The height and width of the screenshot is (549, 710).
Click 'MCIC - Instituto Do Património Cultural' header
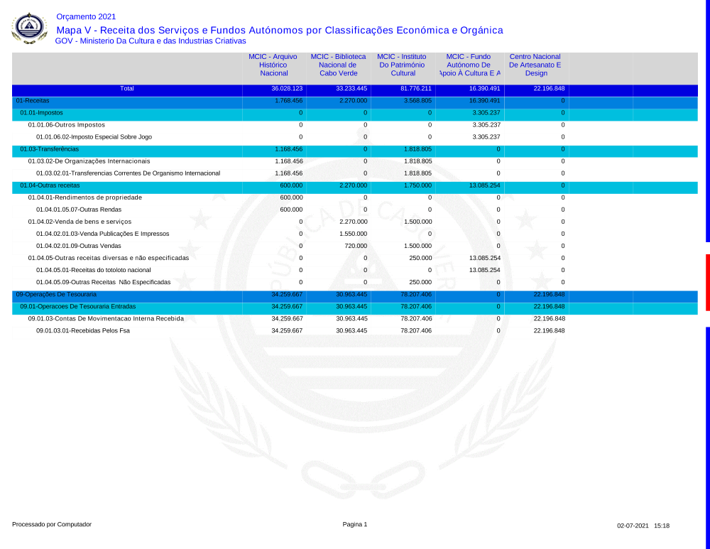[403, 65]
